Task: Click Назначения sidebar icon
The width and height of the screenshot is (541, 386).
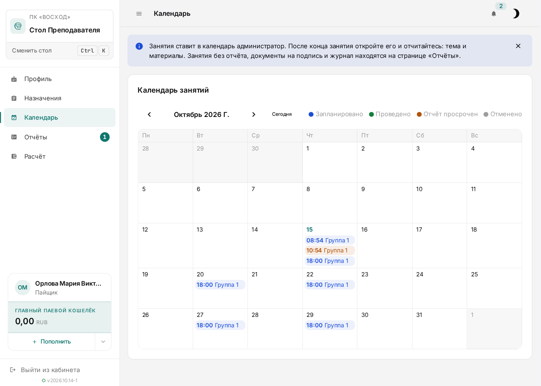Action: (x=14, y=98)
